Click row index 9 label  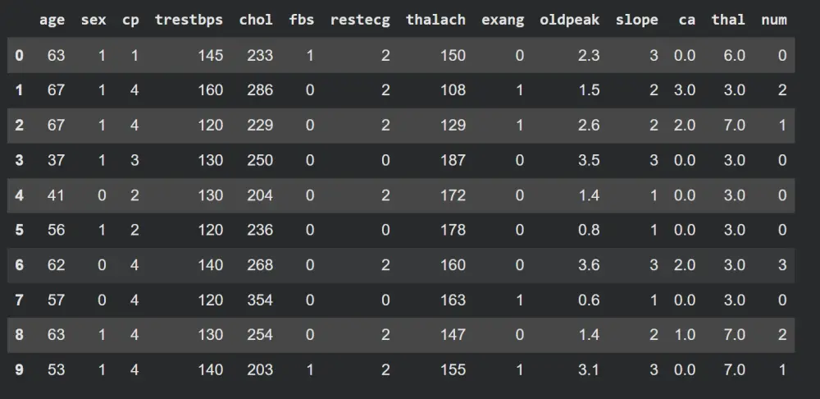pyautogui.click(x=19, y=369)
